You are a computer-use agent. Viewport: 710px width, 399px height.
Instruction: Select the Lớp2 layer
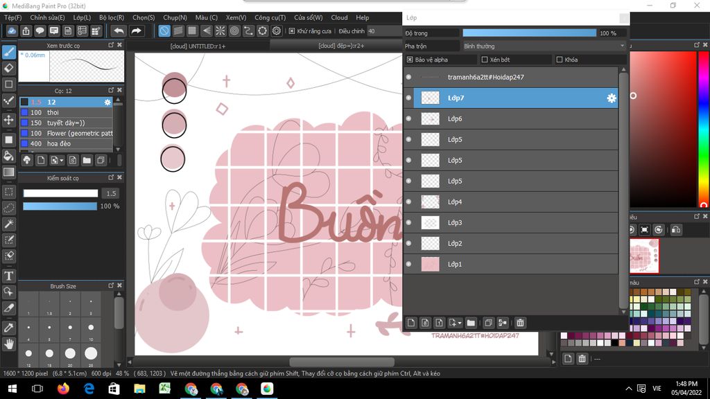[515, 243]
